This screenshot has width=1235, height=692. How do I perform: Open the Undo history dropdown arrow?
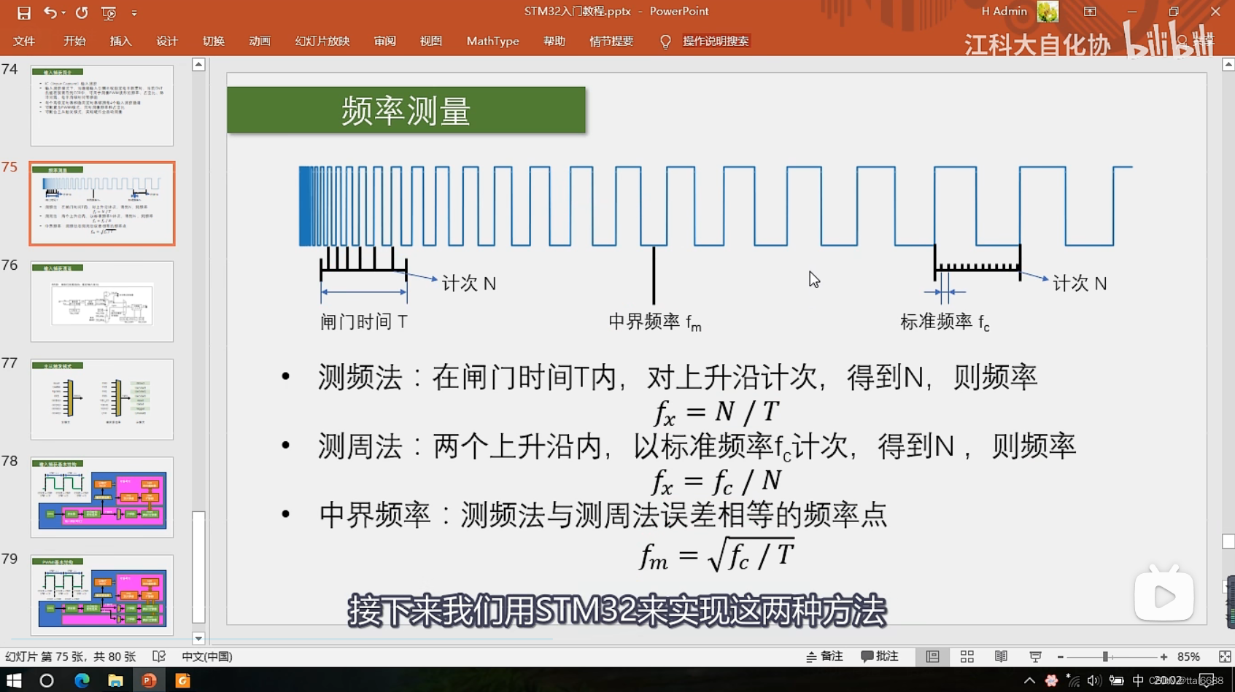[x=63, y=12]
